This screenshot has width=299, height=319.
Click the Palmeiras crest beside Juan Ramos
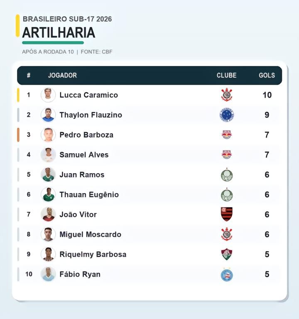coord(227,175)
